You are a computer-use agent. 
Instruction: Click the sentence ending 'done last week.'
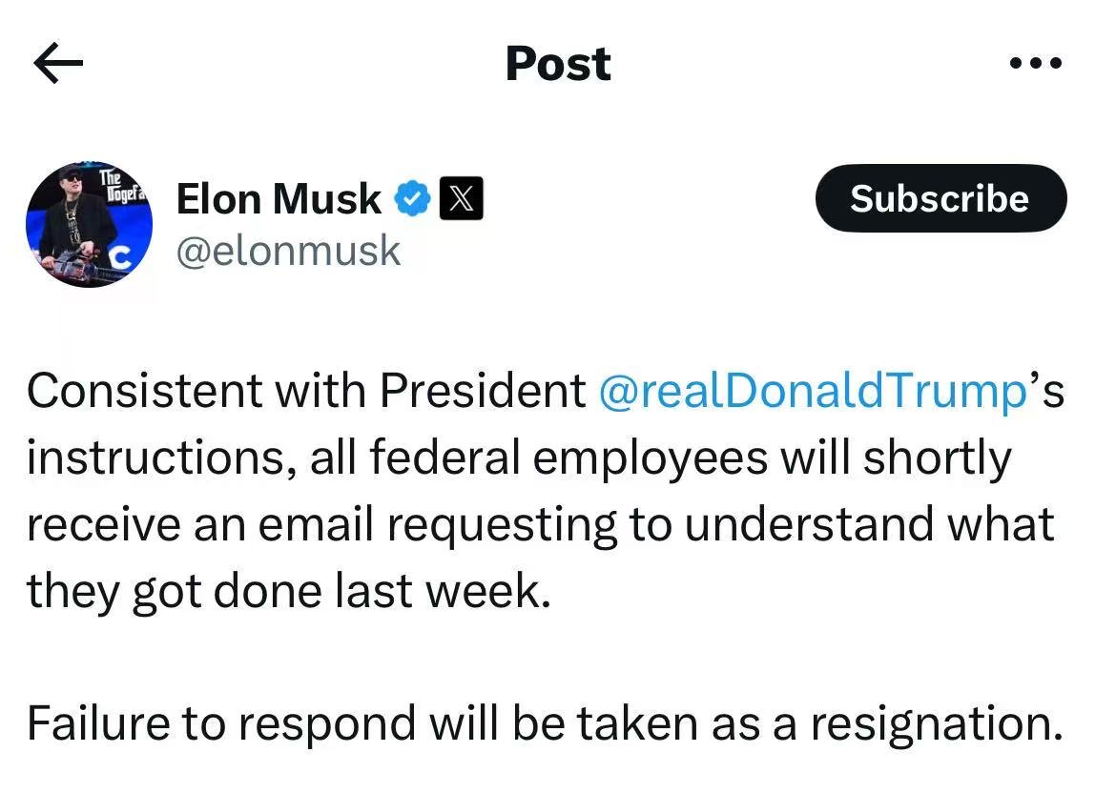click(289, 591)
